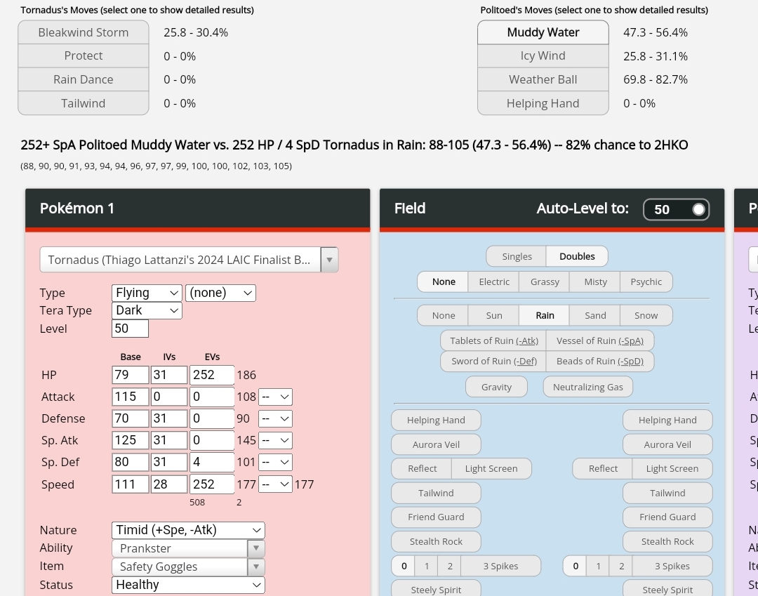The height and width of the screenshot is (596, 758).
Task: Toggle right side Aurora Veil
Action: pyautogui.click(x=667, y=444)
